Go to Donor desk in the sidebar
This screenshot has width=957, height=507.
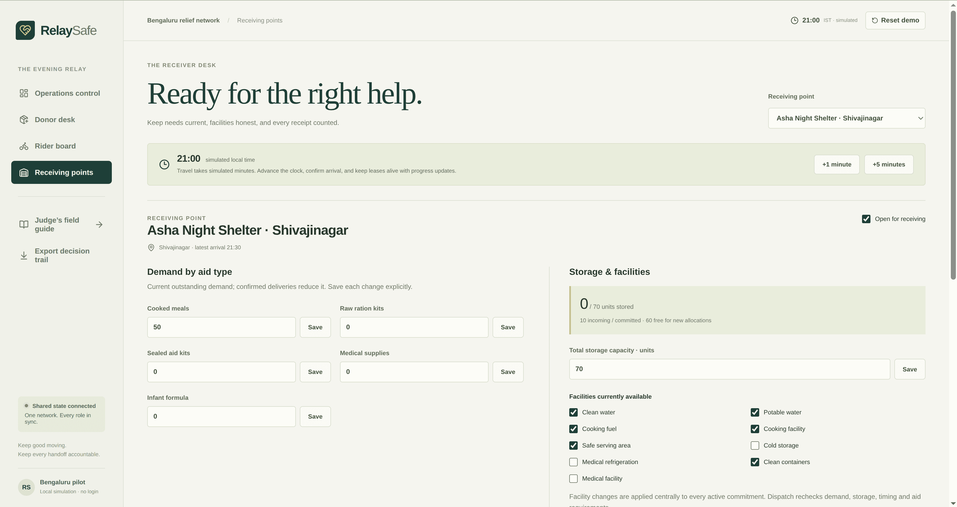pos(61,120)
